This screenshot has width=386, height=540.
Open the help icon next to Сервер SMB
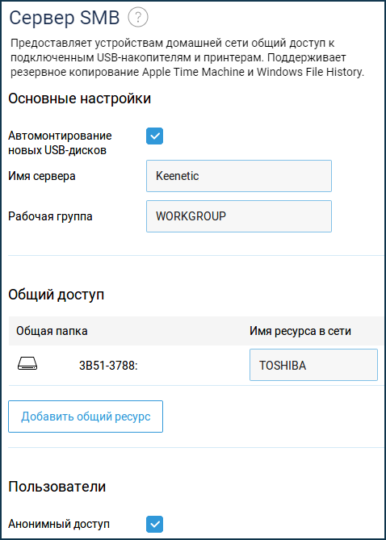click(138, 18)
